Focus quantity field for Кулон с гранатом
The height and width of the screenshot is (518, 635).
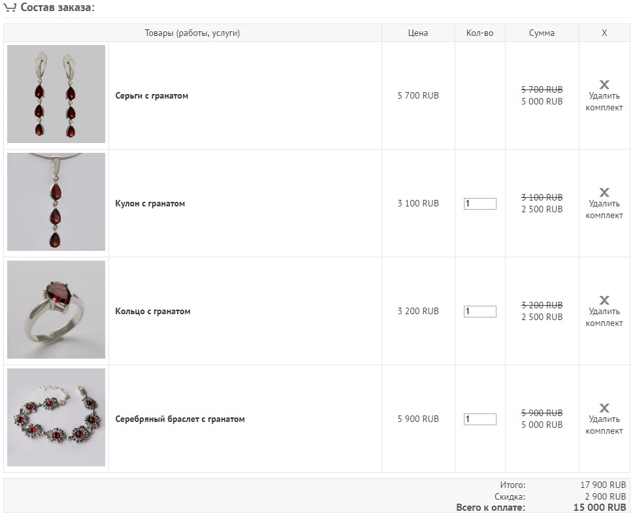(x=480, y=204)
